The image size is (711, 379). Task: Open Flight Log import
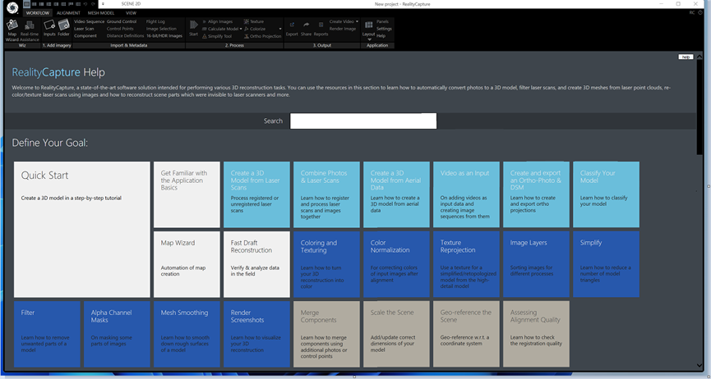(155, 21)
